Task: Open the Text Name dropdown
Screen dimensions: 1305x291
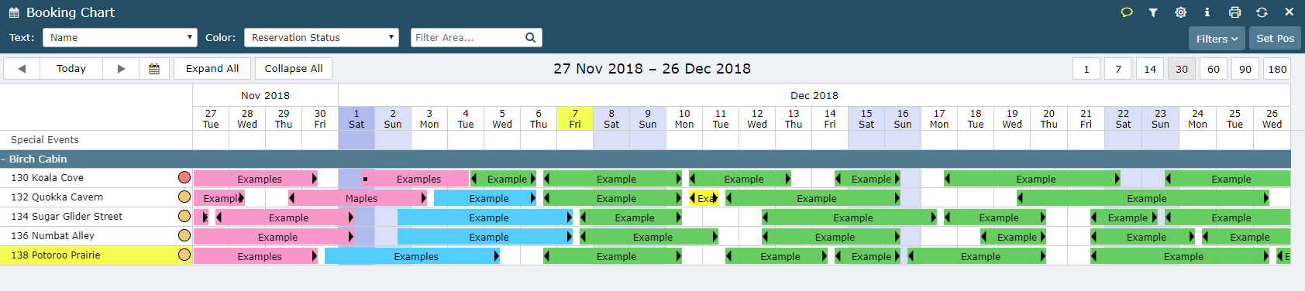Action: coord(120,37)
